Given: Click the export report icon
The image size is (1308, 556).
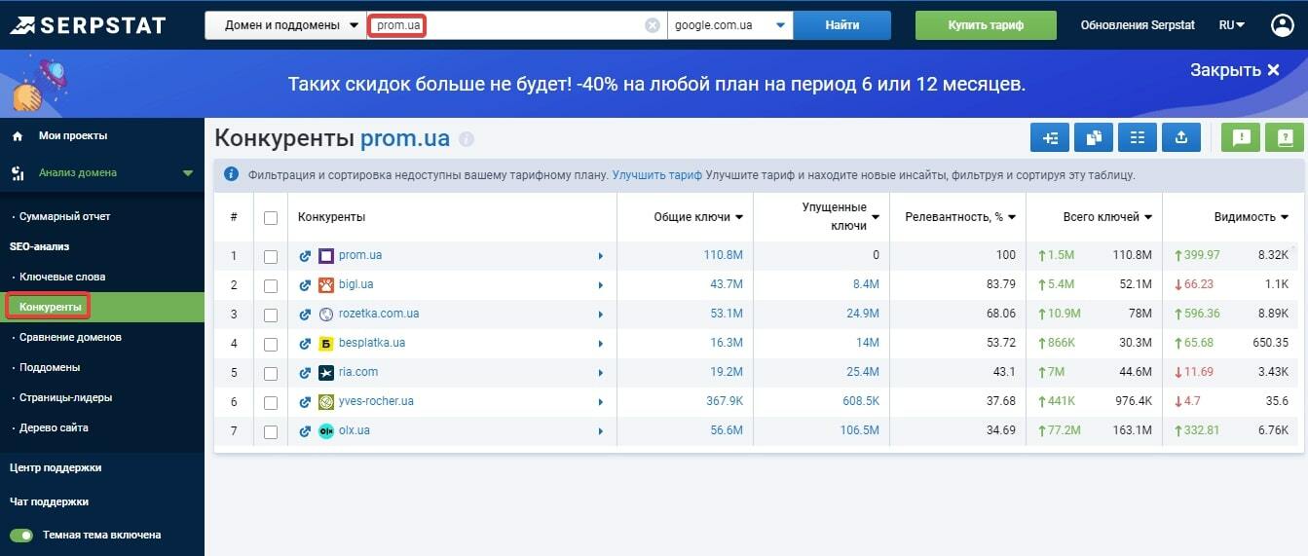Looking at the screenshot, I should click(x=1181, y=138).
